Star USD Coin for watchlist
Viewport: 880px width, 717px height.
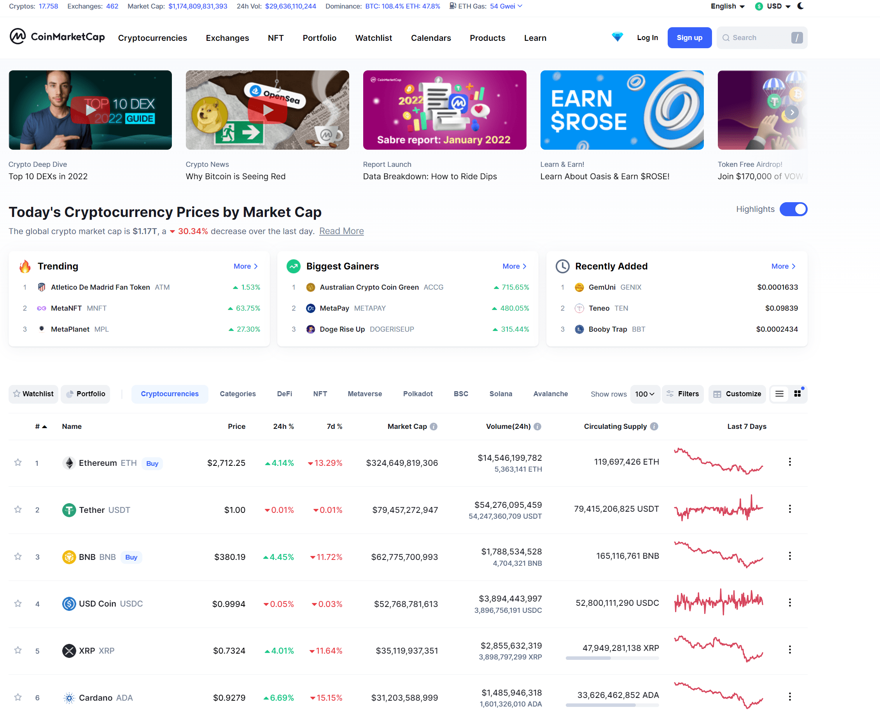point(18,603)
